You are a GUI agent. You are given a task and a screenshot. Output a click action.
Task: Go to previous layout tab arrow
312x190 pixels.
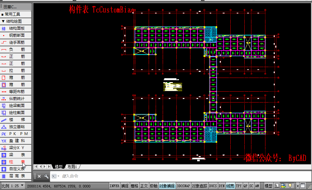(x=40, y=166)
